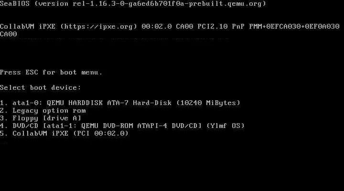Pick the DVD/CD Ylmf OS boot entry
This screenshot has height=191, width=344.
point(122,126)
